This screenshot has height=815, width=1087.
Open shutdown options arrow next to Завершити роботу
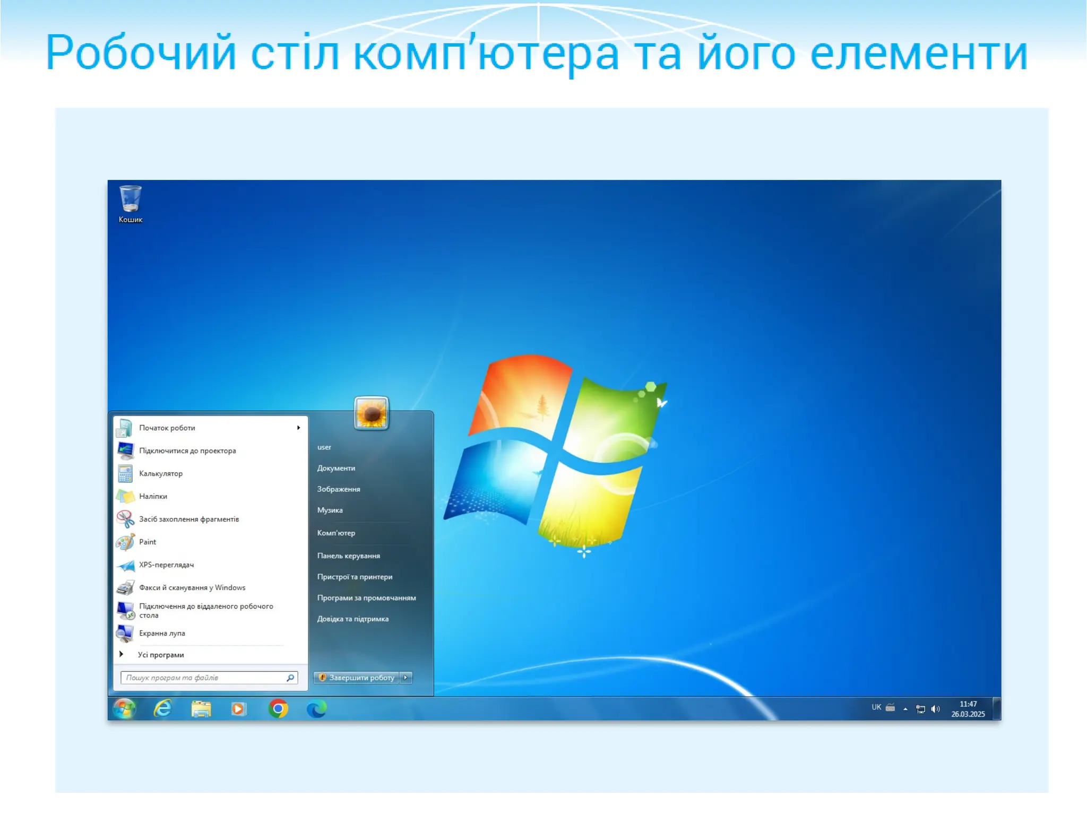[406, 678]
